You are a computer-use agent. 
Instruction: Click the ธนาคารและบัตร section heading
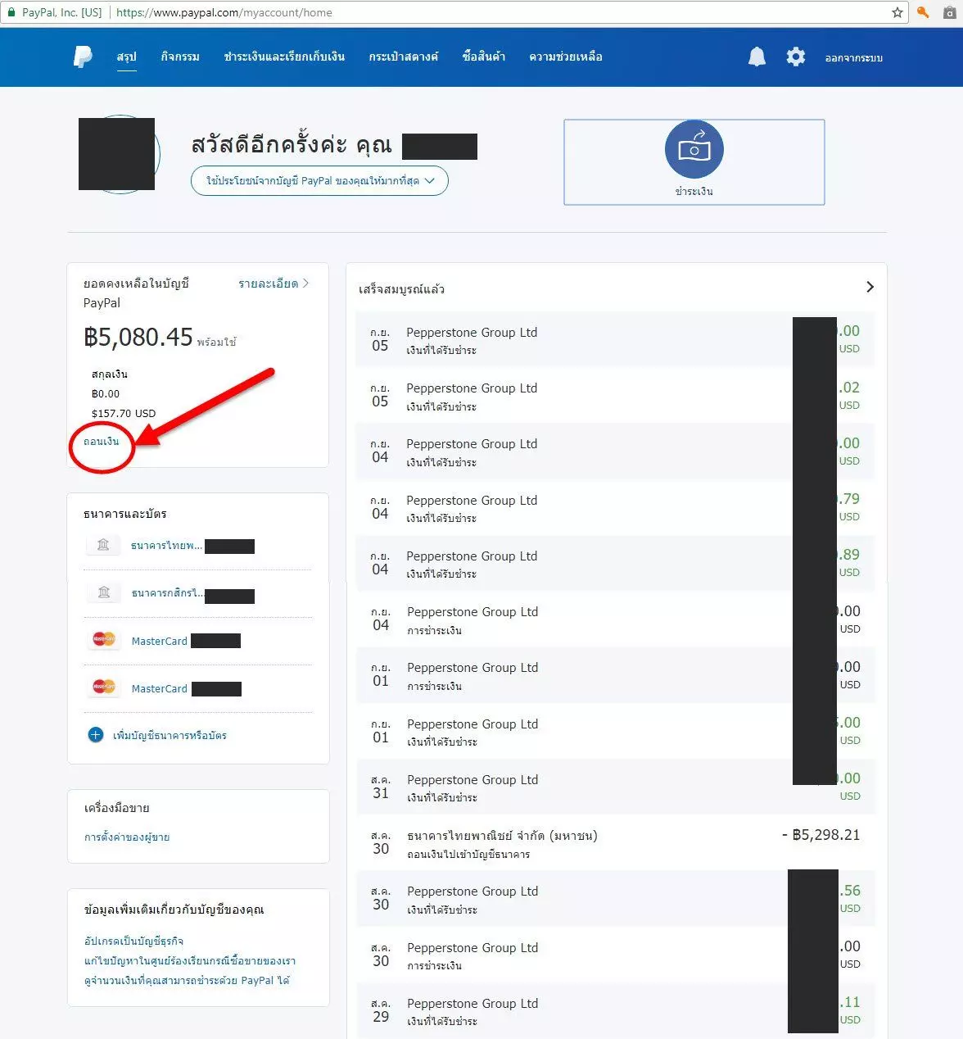click(125, 514)
